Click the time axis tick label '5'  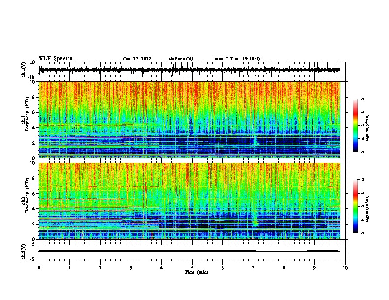pyautogui.click(x=192, y=268)
